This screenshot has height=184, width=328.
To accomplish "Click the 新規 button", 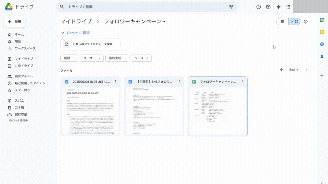I will pos(15,22).
